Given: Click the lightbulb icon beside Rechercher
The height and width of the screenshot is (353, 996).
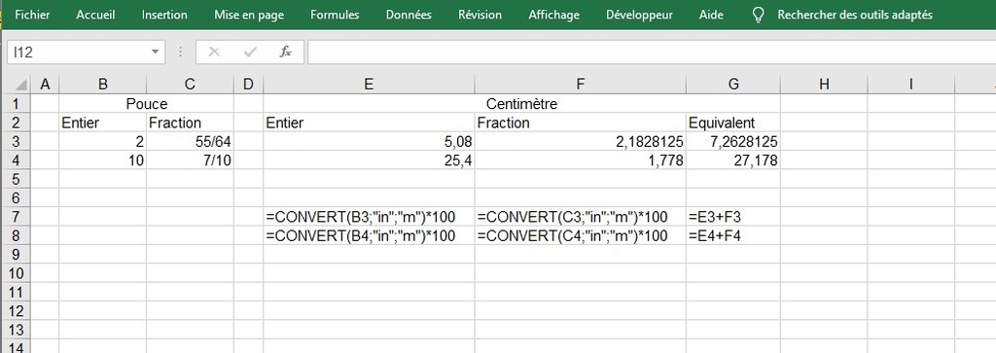Looking at the screenshot, I should 757,15.
